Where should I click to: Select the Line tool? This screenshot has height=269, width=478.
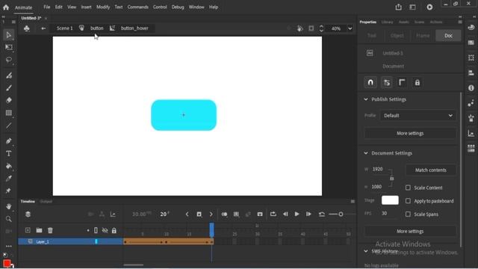point(8,126)
